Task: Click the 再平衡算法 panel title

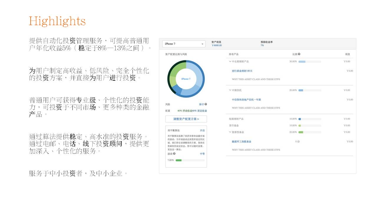Action: [x=173, y=130]
